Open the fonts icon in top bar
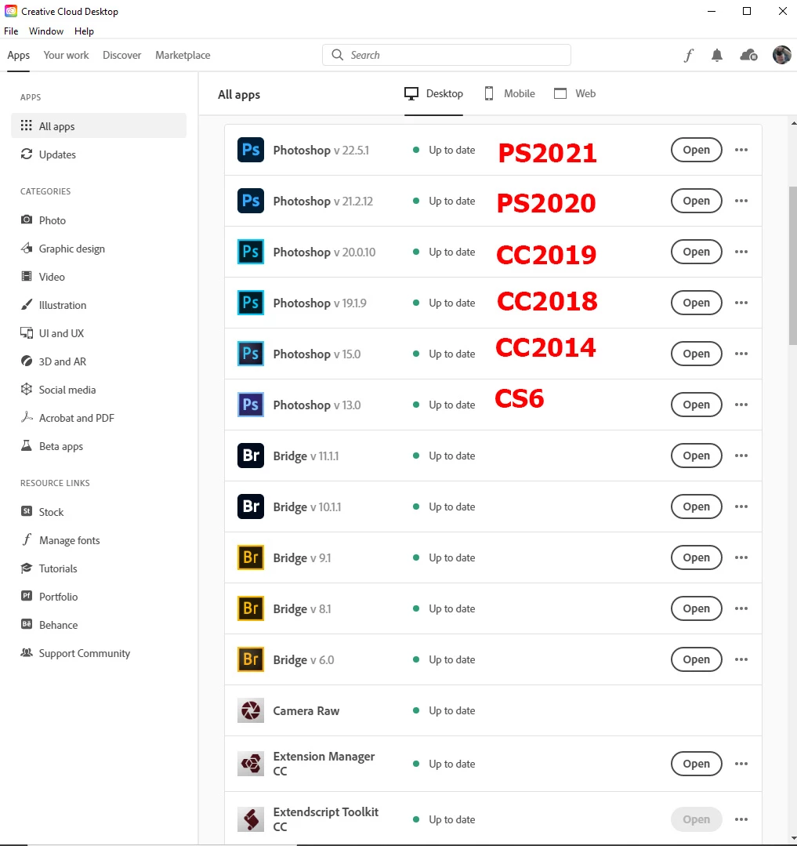 click(x=689, y=55)
